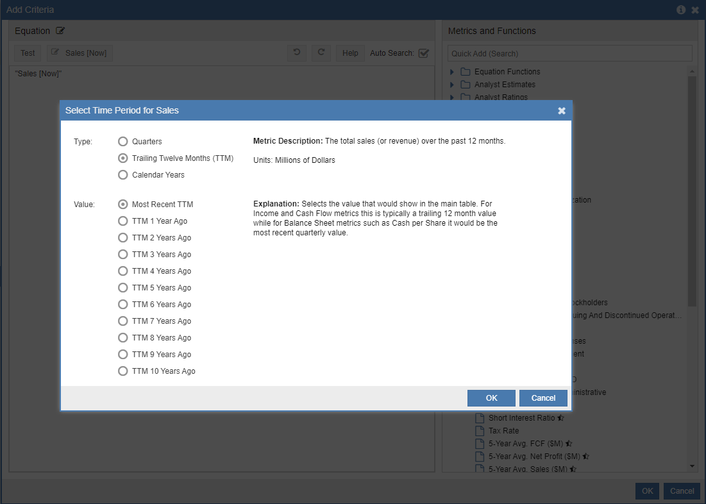This screenshot has height=504, width=706.
Task: Click the Equation Functions folder icon
Action: (x=466, y=72)
